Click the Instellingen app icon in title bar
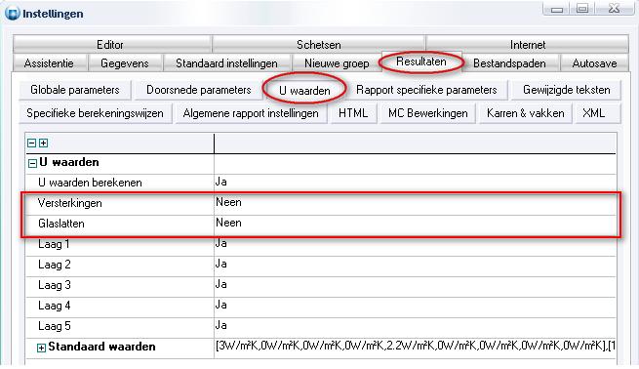This screenshot has width=639, height=369. (12, 14)
